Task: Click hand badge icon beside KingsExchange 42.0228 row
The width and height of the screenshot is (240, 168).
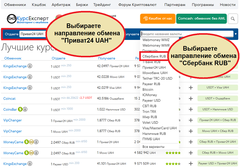Action: pos(30,77)
